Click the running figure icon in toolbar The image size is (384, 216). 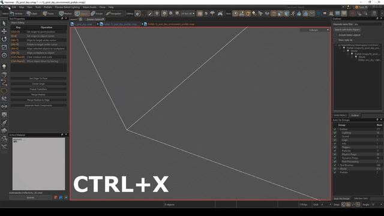[293, 13]
